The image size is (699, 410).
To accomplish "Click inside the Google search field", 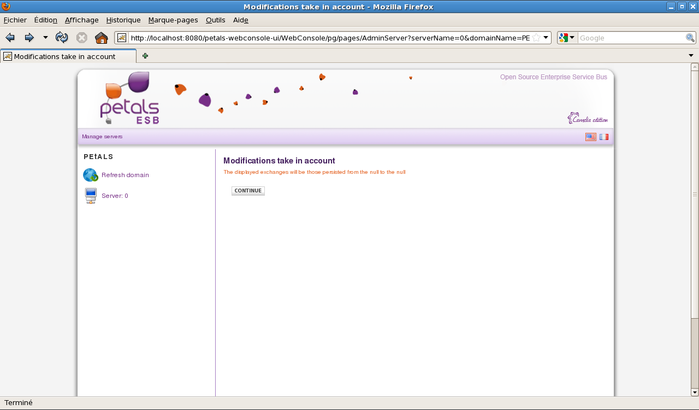I will tap(631, 38).
